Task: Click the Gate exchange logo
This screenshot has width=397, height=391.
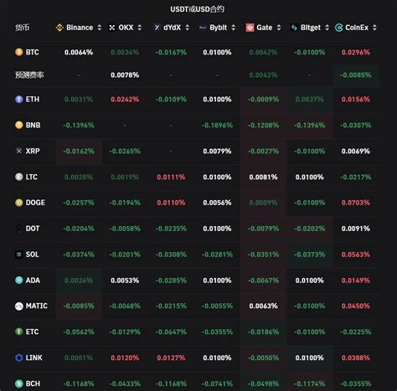Action: [x=250, y=28]
